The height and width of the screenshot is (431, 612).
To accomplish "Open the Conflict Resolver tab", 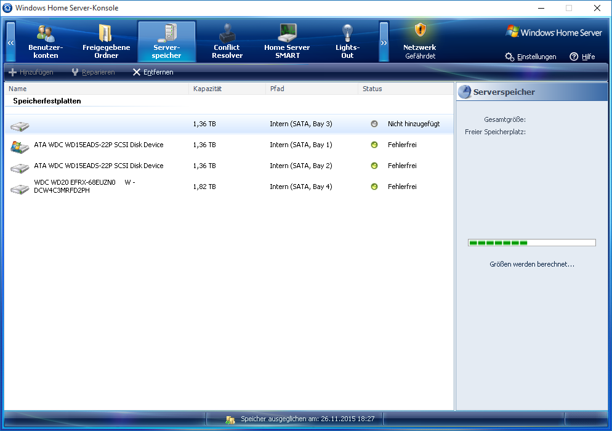I will click(227, 41).
